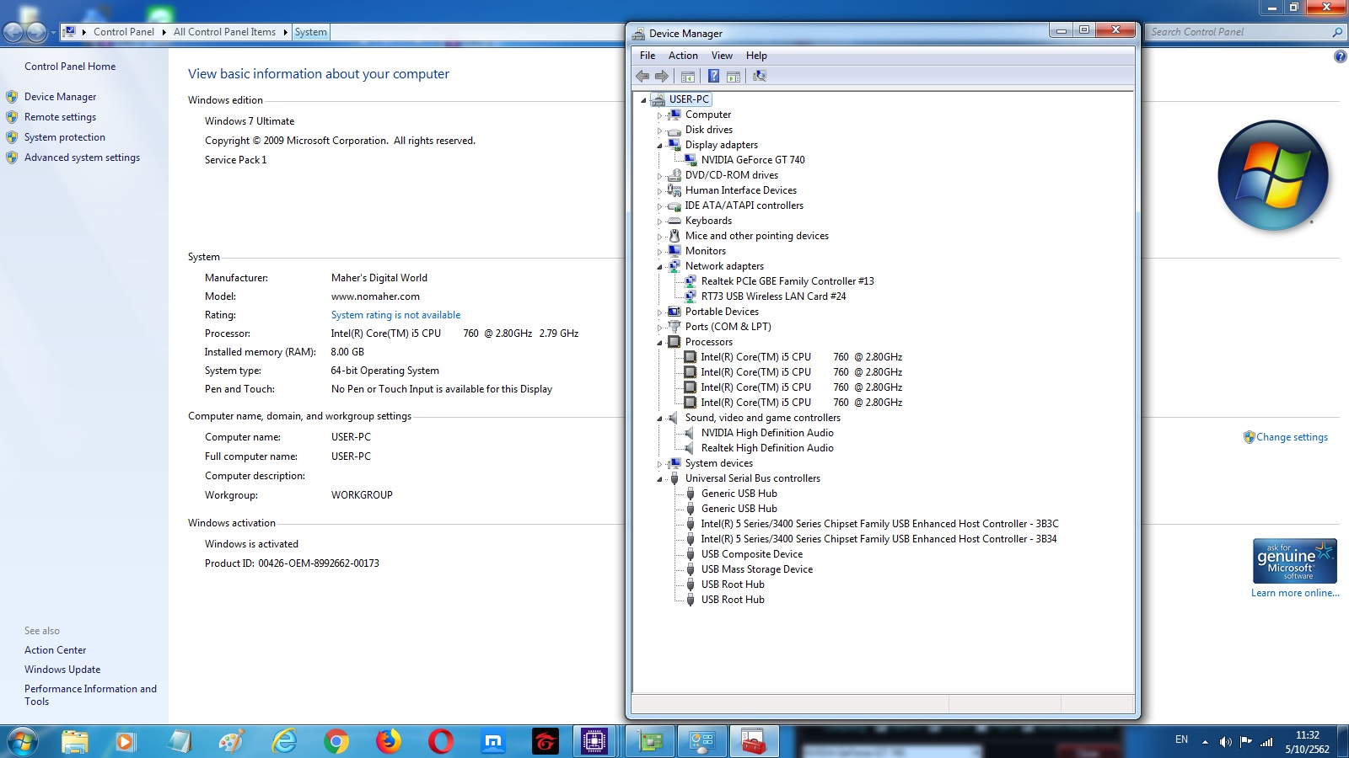Launch Opera from the taskbar
The height and width of the screenshot is (758, 1349).
440,741
